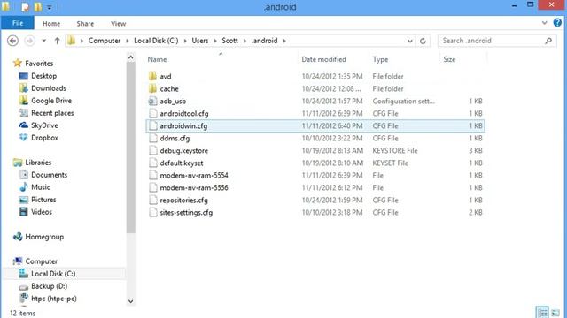The image size is (567, 318).
Task: Select the androidwin.cfg file
Action: tap(315, 125)
